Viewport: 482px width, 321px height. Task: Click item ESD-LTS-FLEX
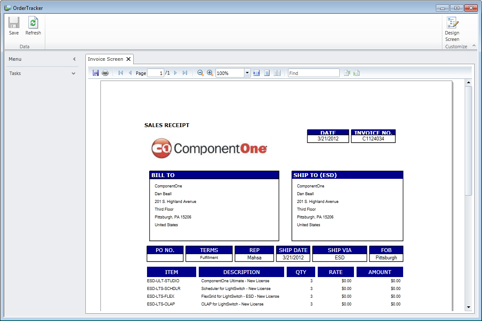(x=161, y=296)
